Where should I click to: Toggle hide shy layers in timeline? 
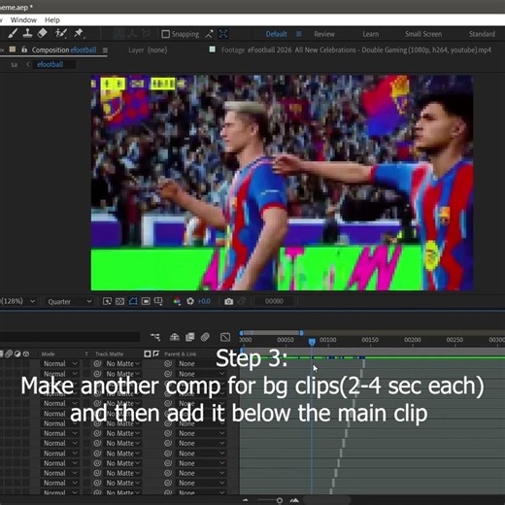coord(175,337)
